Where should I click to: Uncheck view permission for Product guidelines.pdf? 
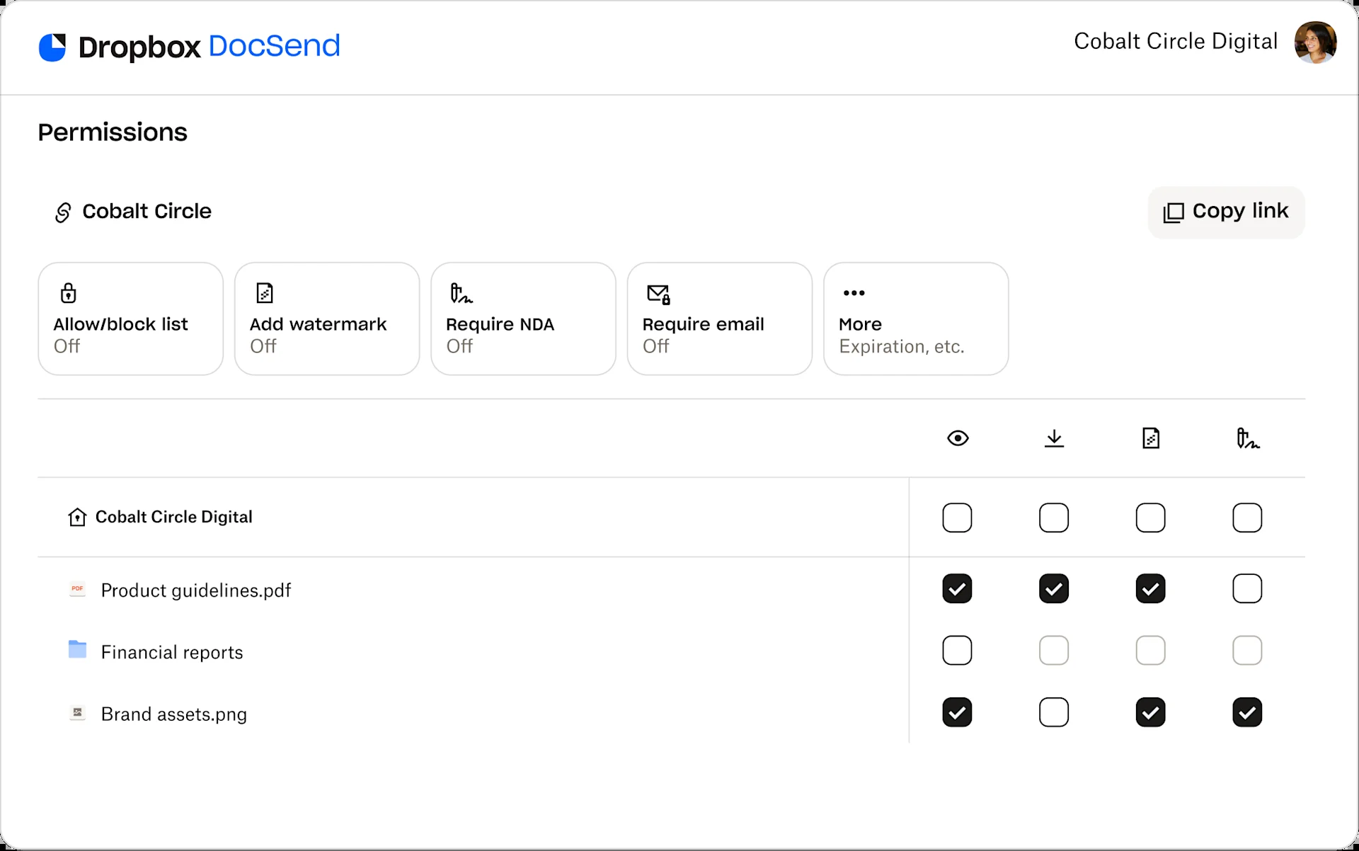(x=957, y=588)
